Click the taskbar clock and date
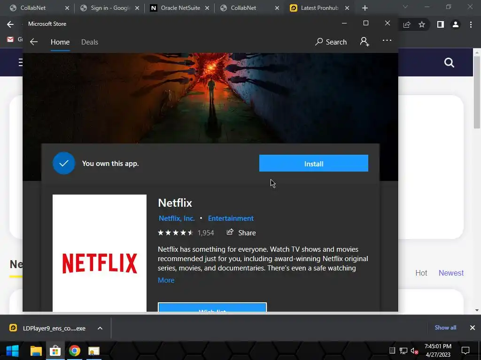 438,351
